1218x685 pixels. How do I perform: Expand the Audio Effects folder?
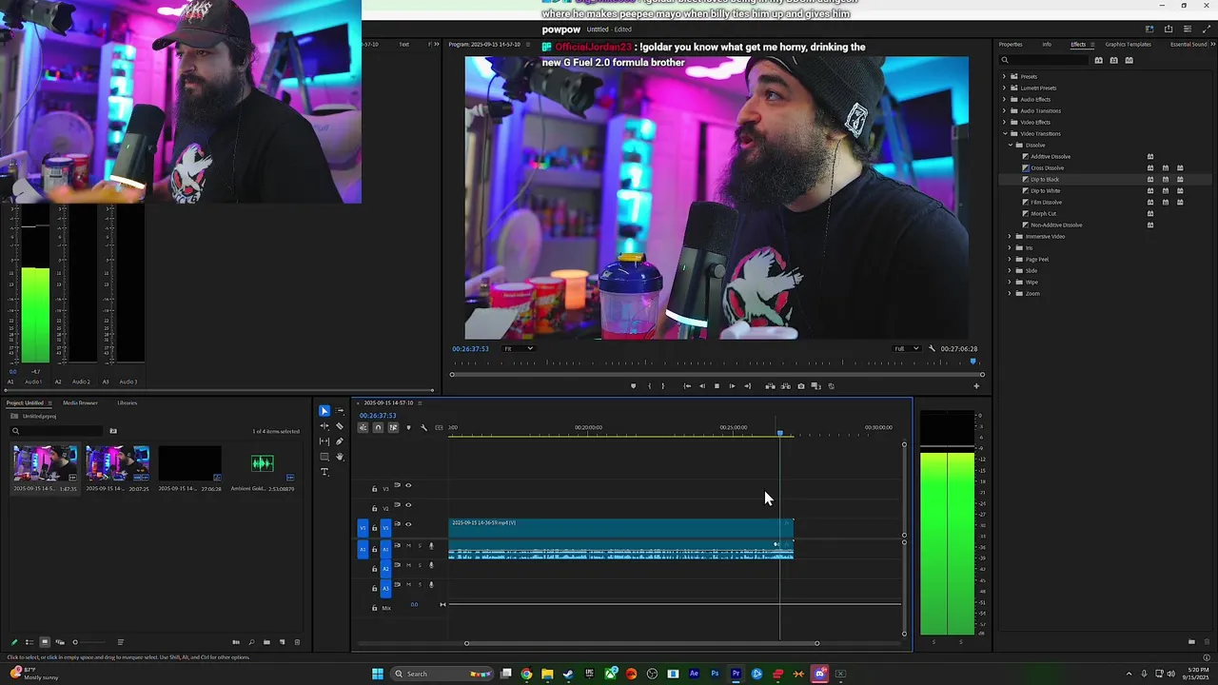point(1004,99)
